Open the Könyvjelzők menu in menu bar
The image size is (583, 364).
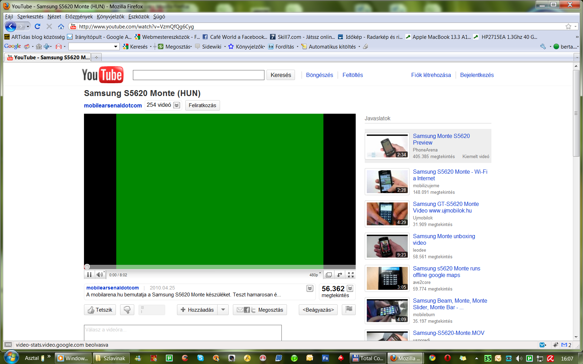[111, 17]
